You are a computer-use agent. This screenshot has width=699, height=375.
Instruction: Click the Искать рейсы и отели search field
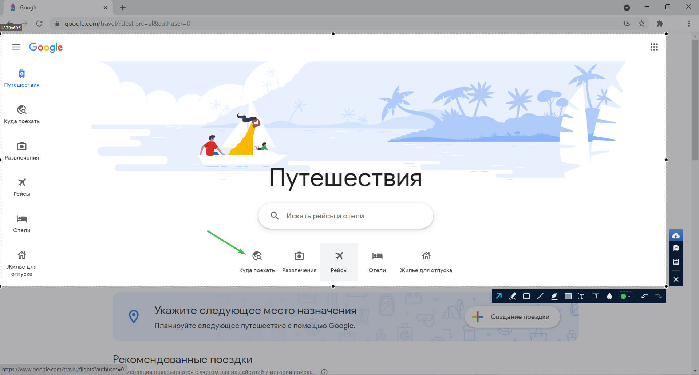pos(345,215)
